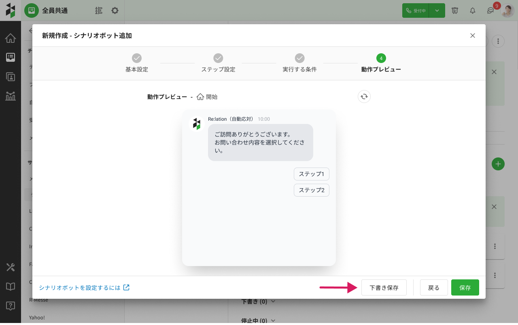This screenshot has width=518, height=325.
Task: Expand the 下書き (0) section
Action: click(x=258, y=301)
